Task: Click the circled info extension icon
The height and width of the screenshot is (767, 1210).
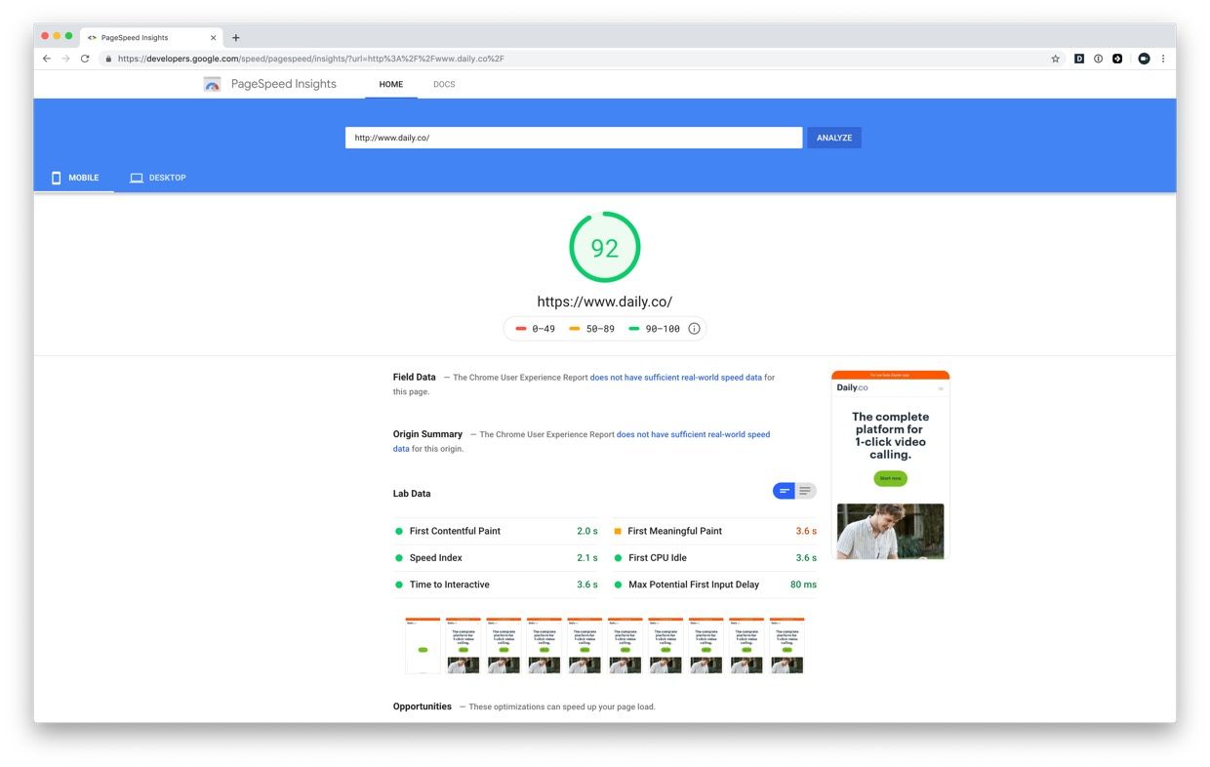Action: point(1098,59)
